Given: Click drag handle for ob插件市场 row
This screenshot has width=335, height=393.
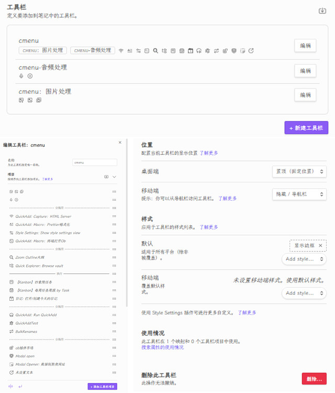Looking at the screenshot, I should click(114, 347).
